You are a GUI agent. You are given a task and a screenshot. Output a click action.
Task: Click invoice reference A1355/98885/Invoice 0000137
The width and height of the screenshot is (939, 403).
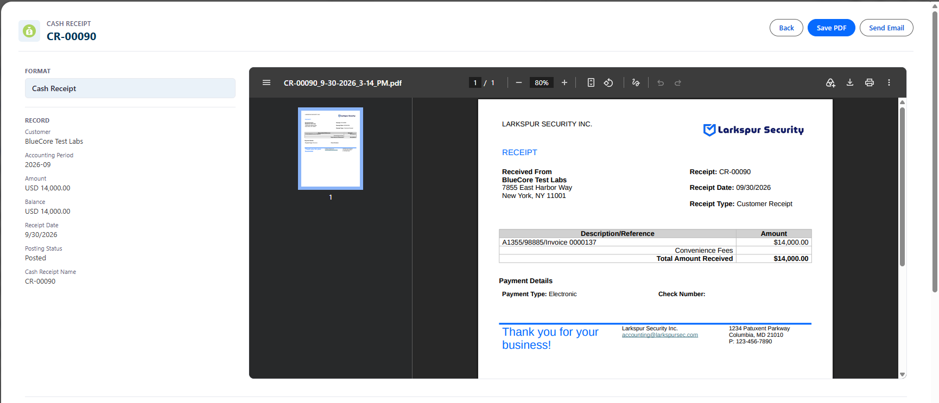[x=549, y=242]
